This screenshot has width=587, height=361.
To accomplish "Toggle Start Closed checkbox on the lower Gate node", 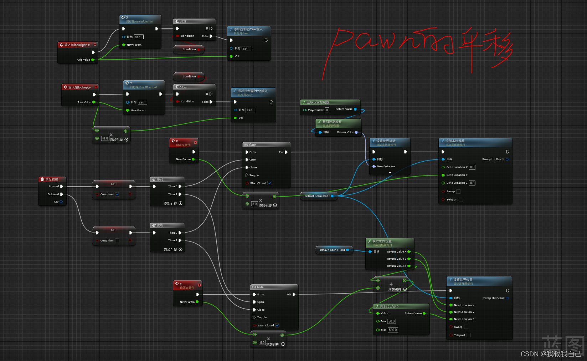I will (x=277, y=325).
